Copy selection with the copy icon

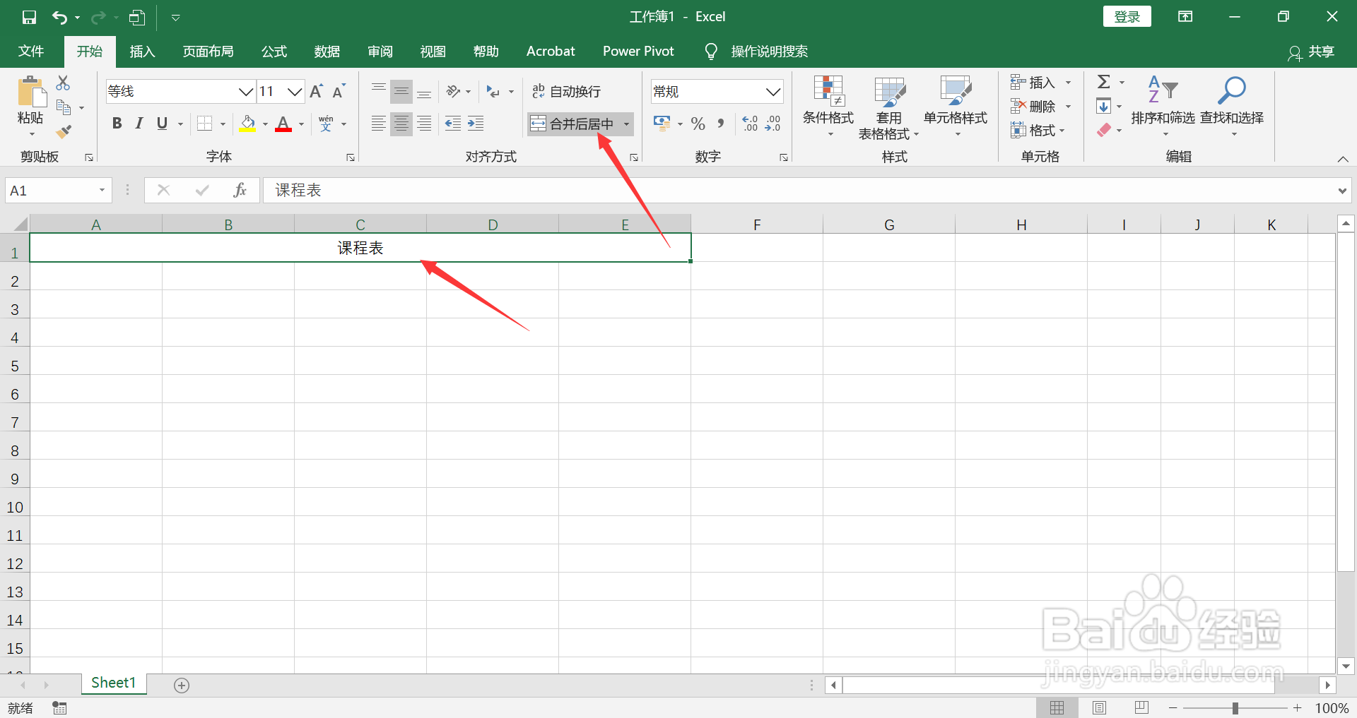64,107
